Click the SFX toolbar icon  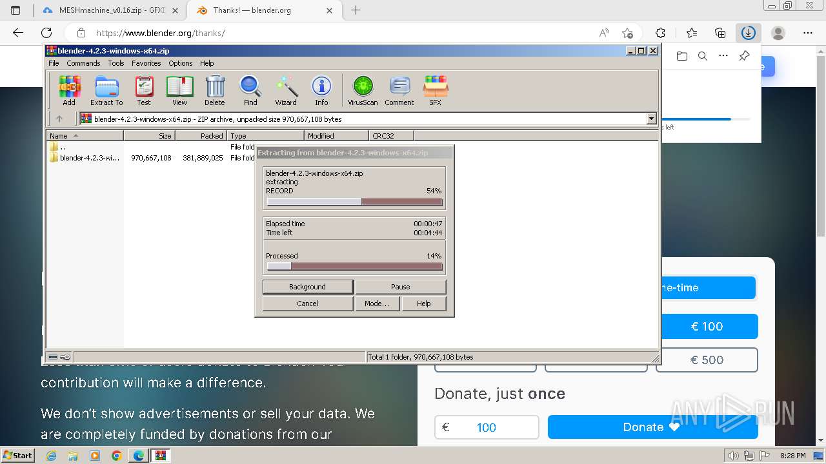[x=436, y=91]
